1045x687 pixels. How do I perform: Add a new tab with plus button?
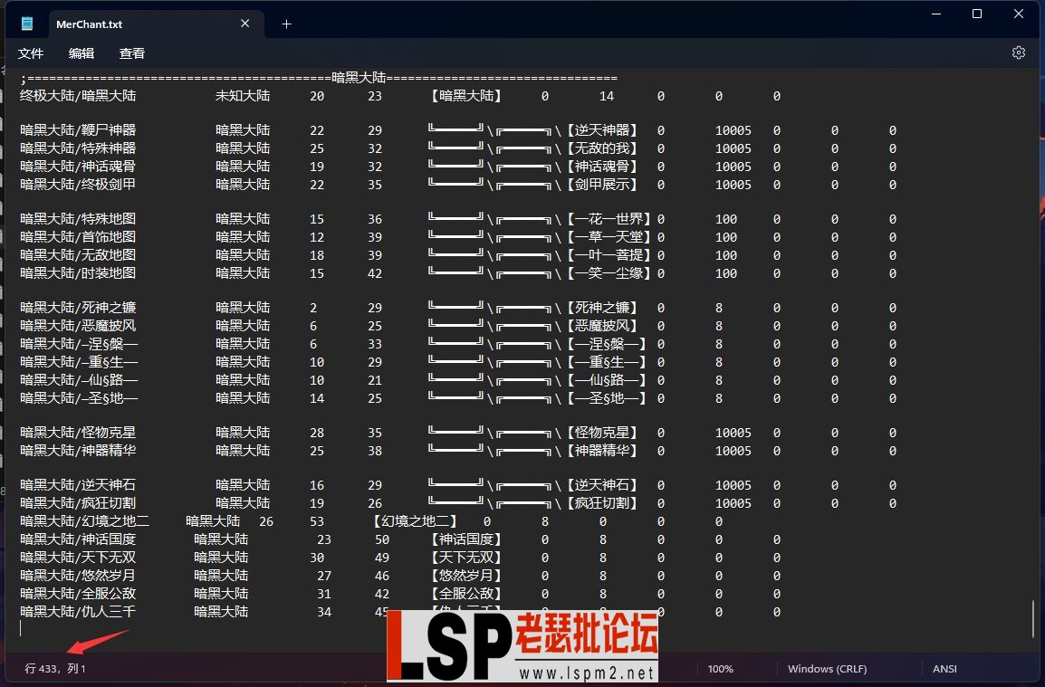click(286, 24)
